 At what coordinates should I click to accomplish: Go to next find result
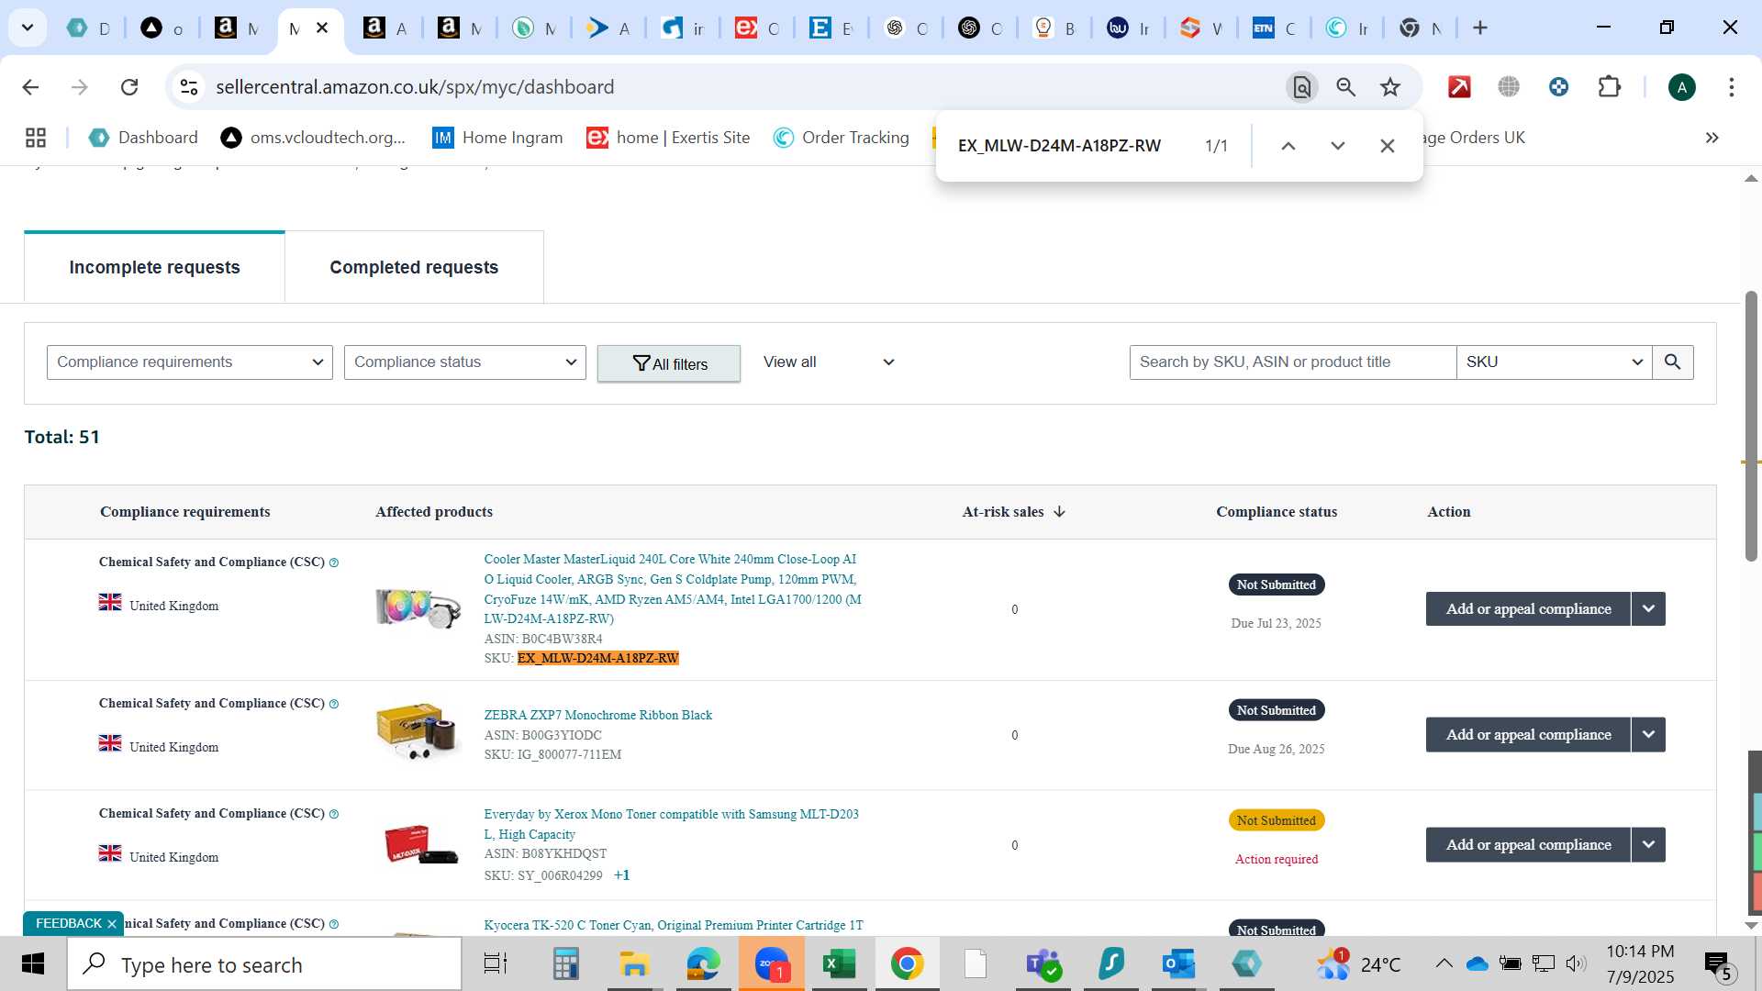[1338, 146]
